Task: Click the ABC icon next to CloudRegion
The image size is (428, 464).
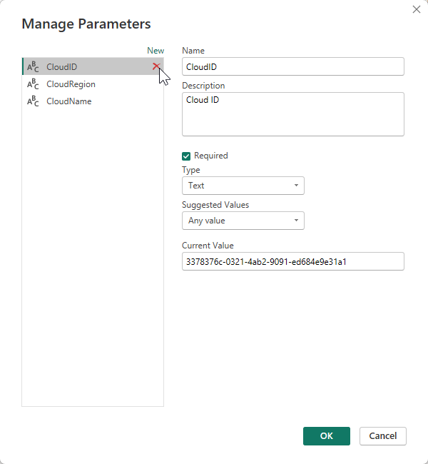Action: tap(33, 84)
